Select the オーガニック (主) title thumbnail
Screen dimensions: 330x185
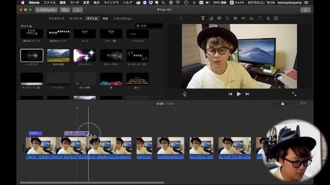138,55
